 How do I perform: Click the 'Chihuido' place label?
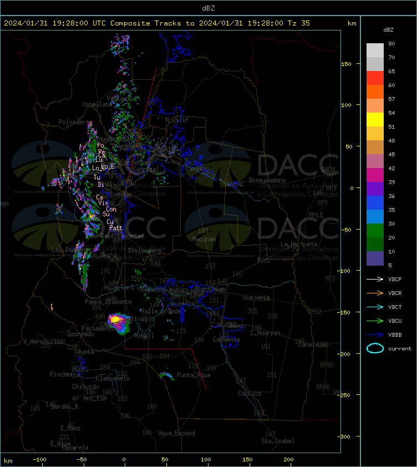click(x=85, y=386)
